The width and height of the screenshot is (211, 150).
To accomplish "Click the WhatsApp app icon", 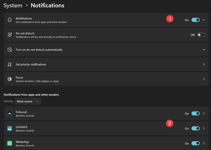I will [x=10, y=143].
